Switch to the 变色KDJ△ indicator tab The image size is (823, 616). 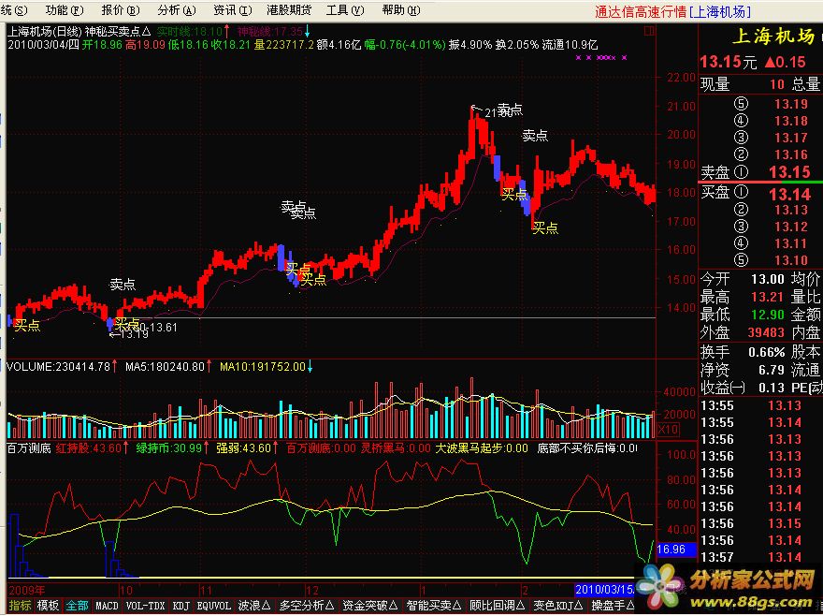[558, 606]
